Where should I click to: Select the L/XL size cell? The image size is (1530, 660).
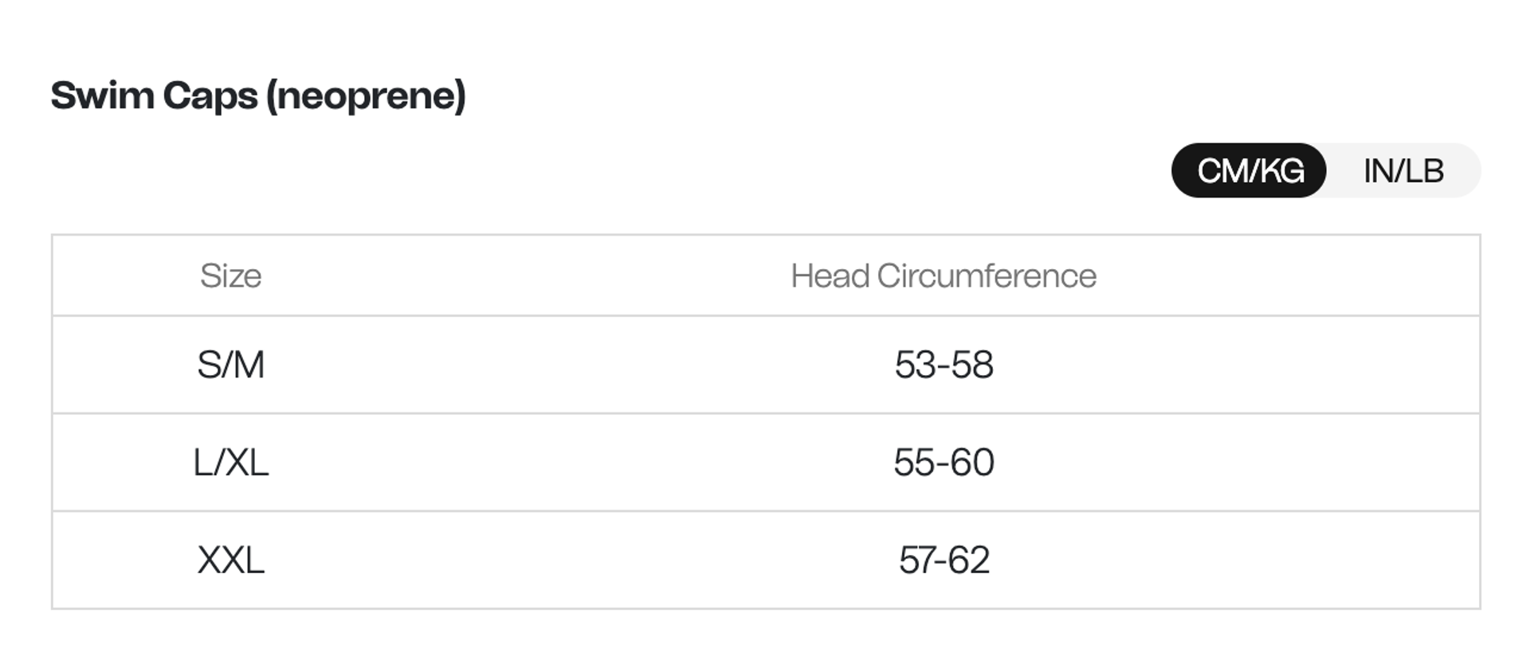pos(230,463)
